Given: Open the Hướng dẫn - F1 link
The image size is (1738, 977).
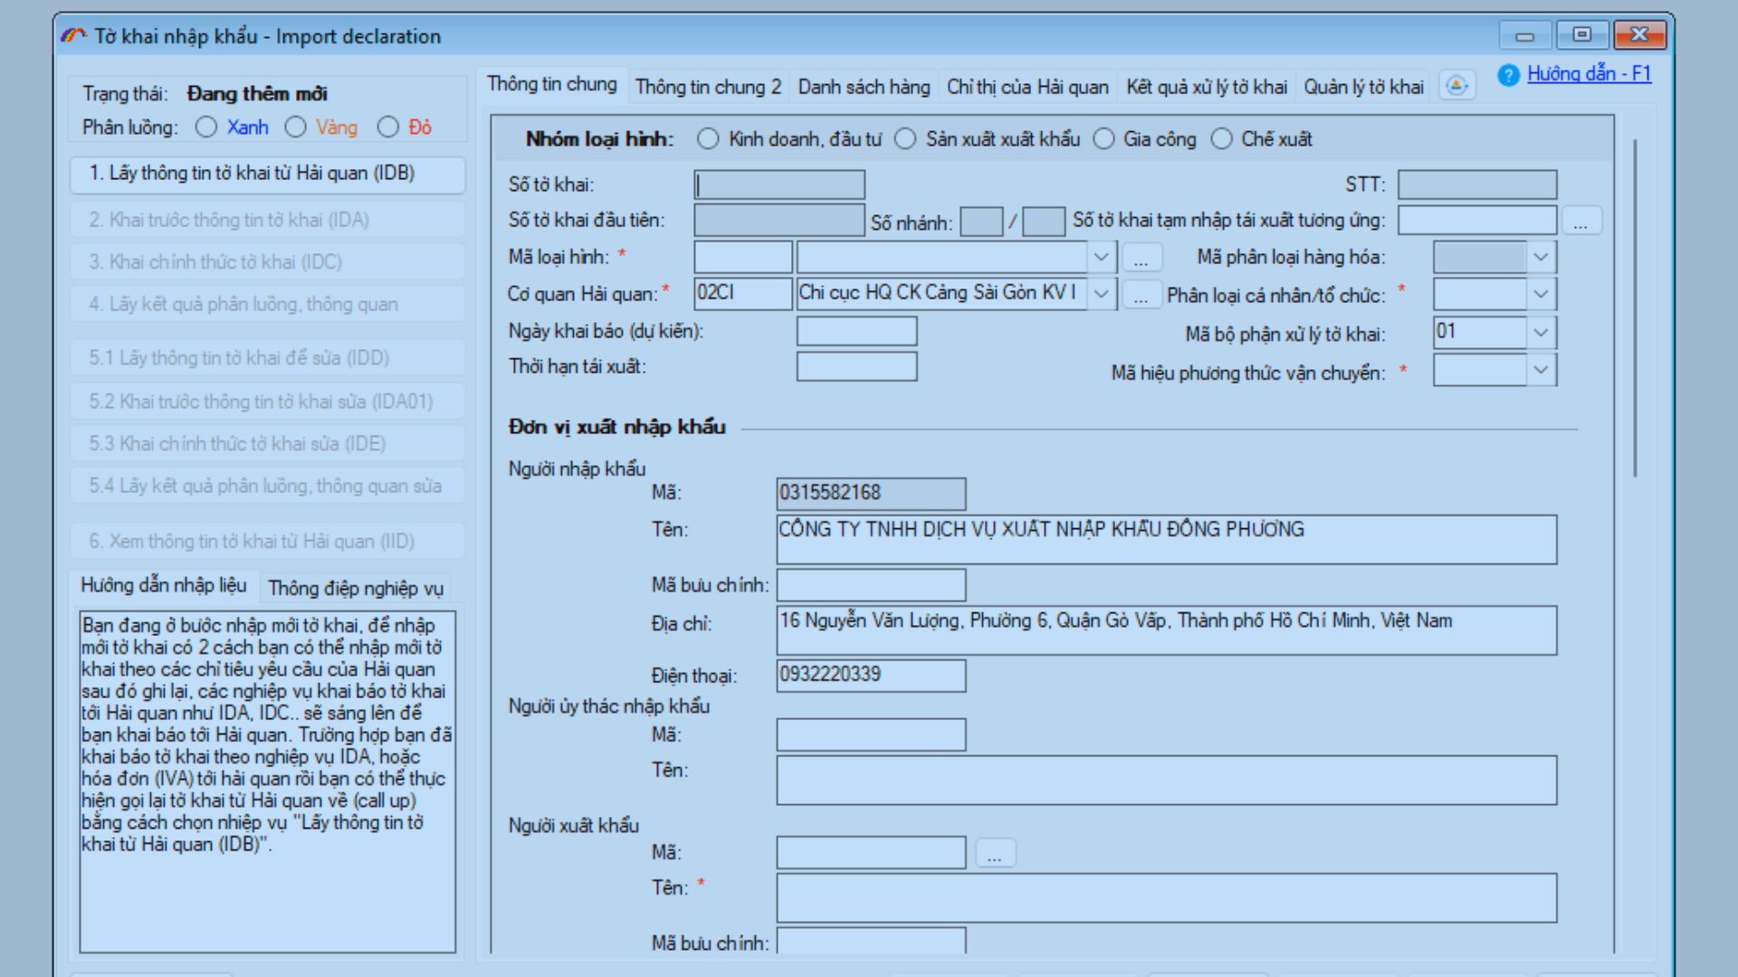Looking at the screenshot, I should pos(1589,74).
